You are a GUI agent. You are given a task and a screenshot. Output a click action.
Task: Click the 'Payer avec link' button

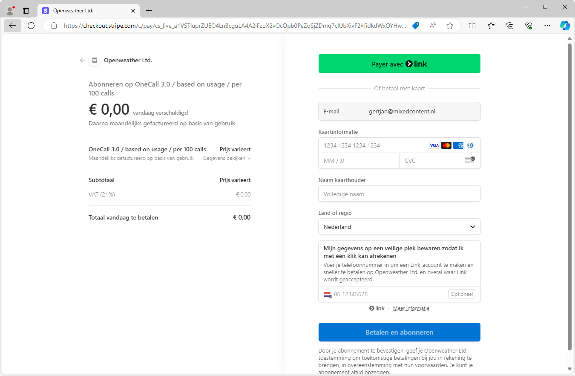click(399, 64)
